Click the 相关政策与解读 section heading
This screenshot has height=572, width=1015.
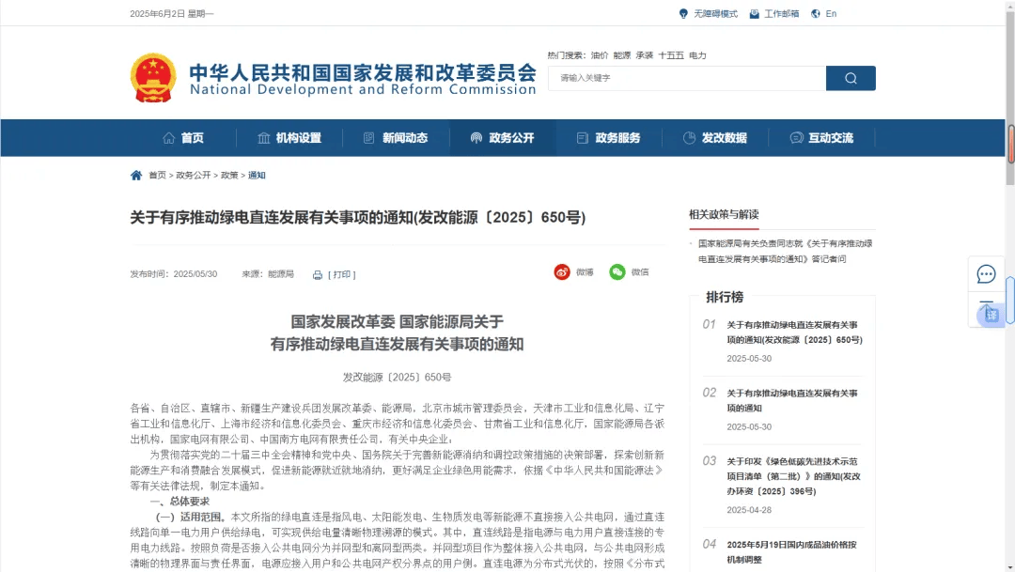pyautogui.click(x=724, y=214)
